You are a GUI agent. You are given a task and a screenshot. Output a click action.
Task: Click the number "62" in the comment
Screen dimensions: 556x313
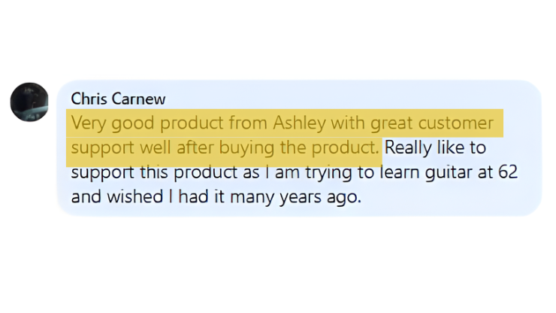[508, 172]
